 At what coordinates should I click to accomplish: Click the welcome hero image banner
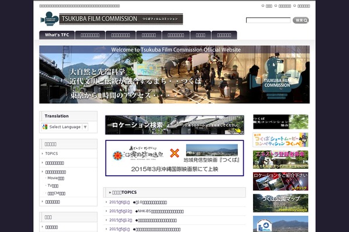174,75
